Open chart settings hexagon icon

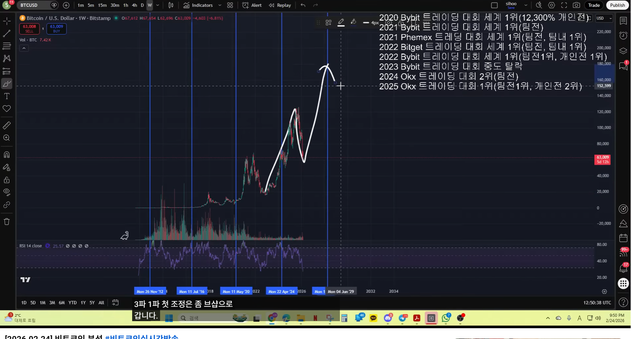point(552,5)
